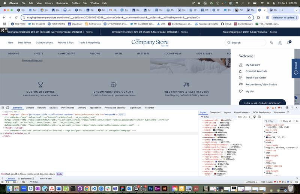The height and width of the screenshot is (194, 300).
Task: Open DevTools more options kebab menu
Action: pos(292,108)
